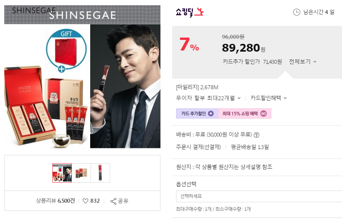Open the 옵션선택 선택하세요 combo box
The image size is (342, 223).
coord(259,196)
